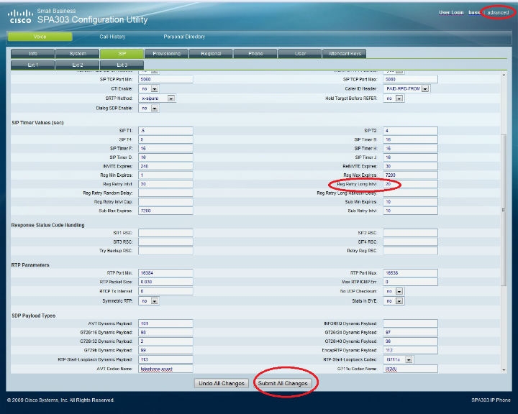Screen dimensions: 518x414
Task: Click the Reg Retry Long Intvl field
Action: click(x=410, y=184)
